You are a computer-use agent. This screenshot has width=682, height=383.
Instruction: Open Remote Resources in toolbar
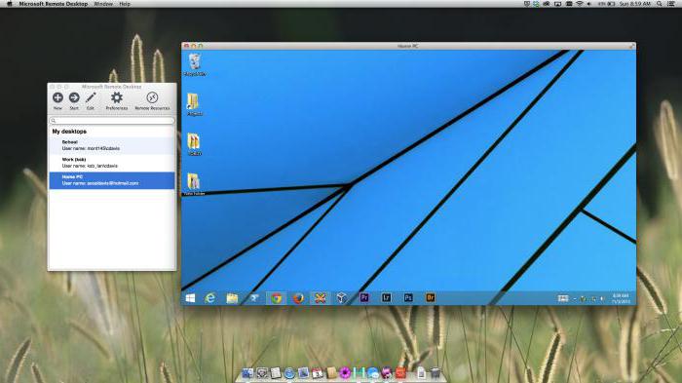(152, 97)
